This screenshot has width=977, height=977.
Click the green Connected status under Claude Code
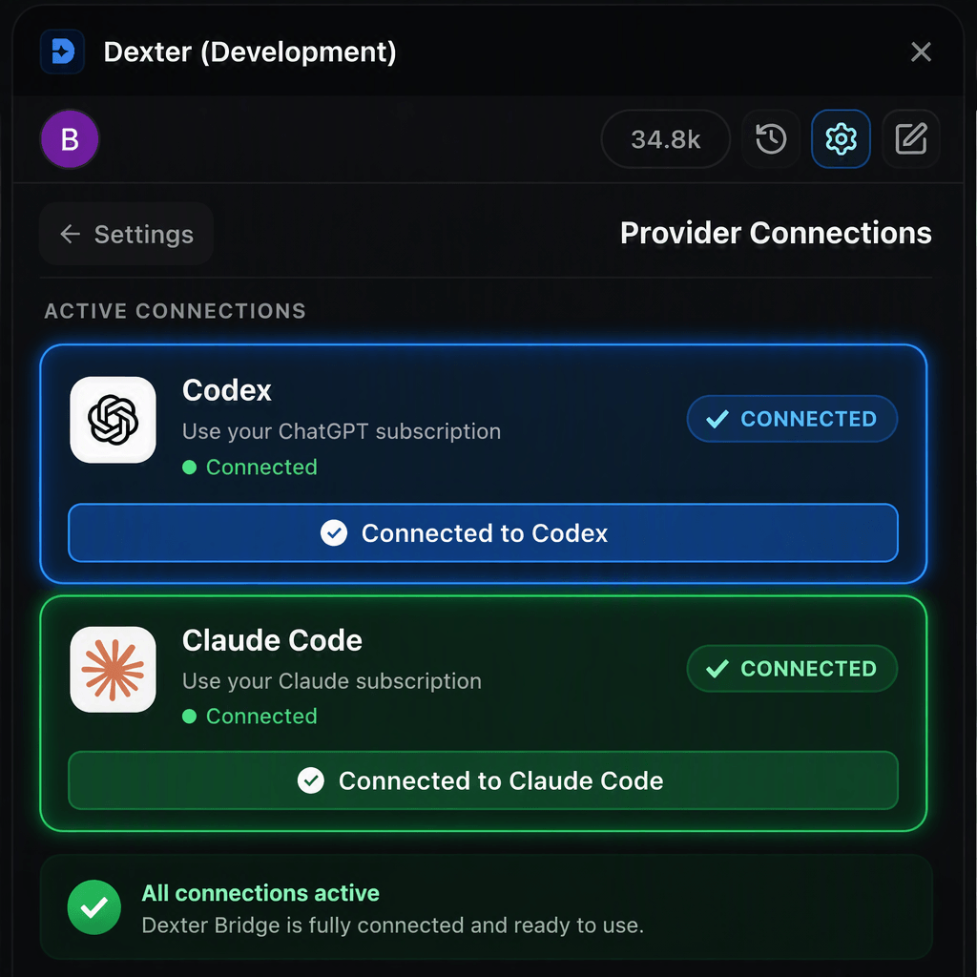point(250,717)
